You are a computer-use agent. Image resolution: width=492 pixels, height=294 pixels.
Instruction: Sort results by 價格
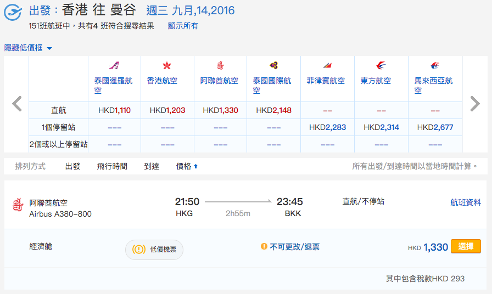coord(187,166)
